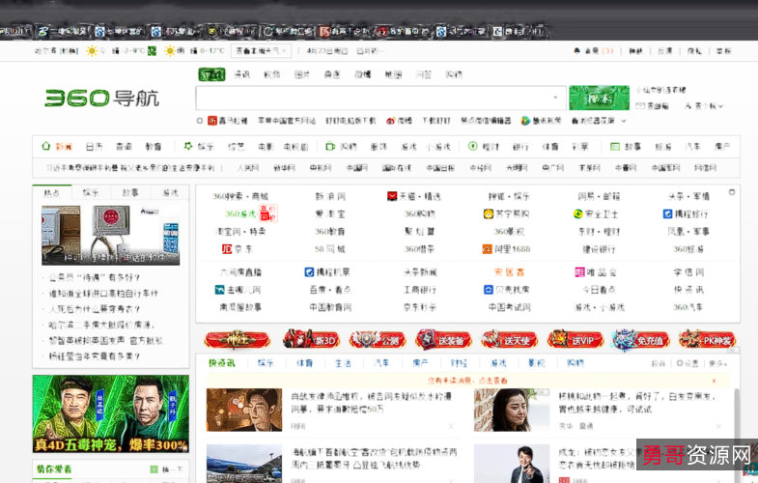Click the 新3D game banner button
758x483 pixels.
pyautogui.click(x=311, y=340)
